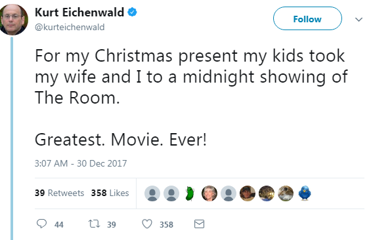Click the blue verified badge
This screenshot has height=240, width=371.
tap(132, 12)
